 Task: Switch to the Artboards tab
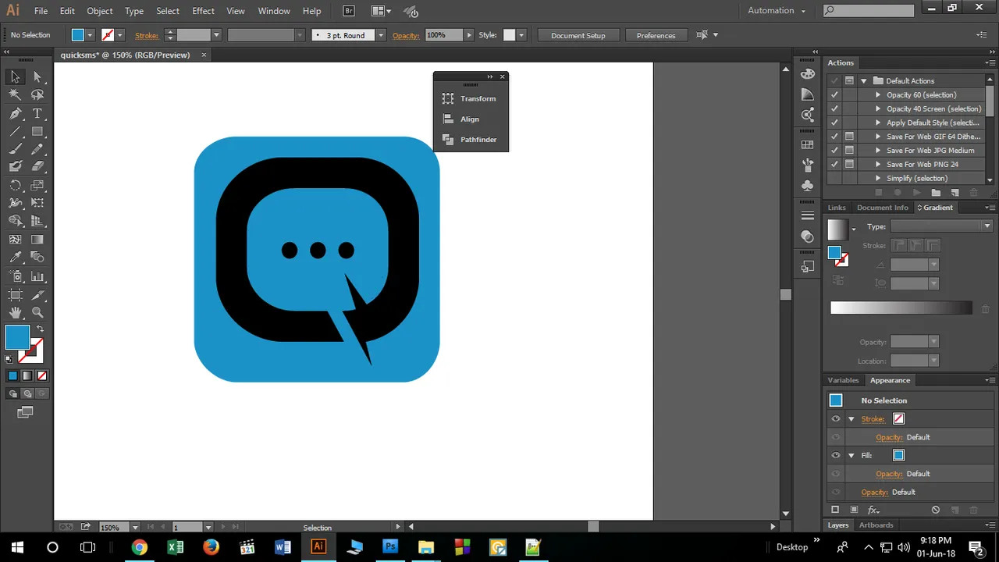[x=876, y=525]
